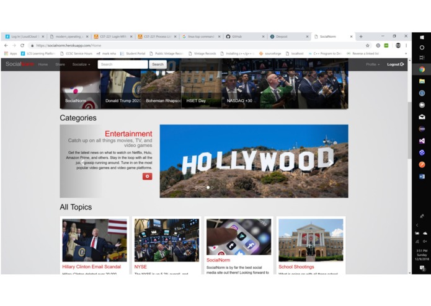Launch Visual Studio from the taskbar
The width and height of the screenshot is (431, 306).
[422, 141]
